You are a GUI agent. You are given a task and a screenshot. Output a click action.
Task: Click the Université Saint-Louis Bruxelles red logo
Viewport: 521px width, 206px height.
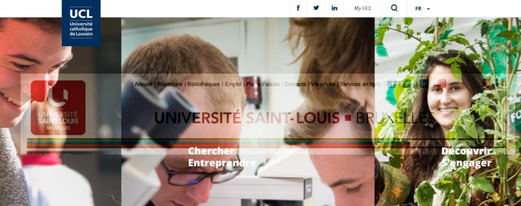pos(58,108)
